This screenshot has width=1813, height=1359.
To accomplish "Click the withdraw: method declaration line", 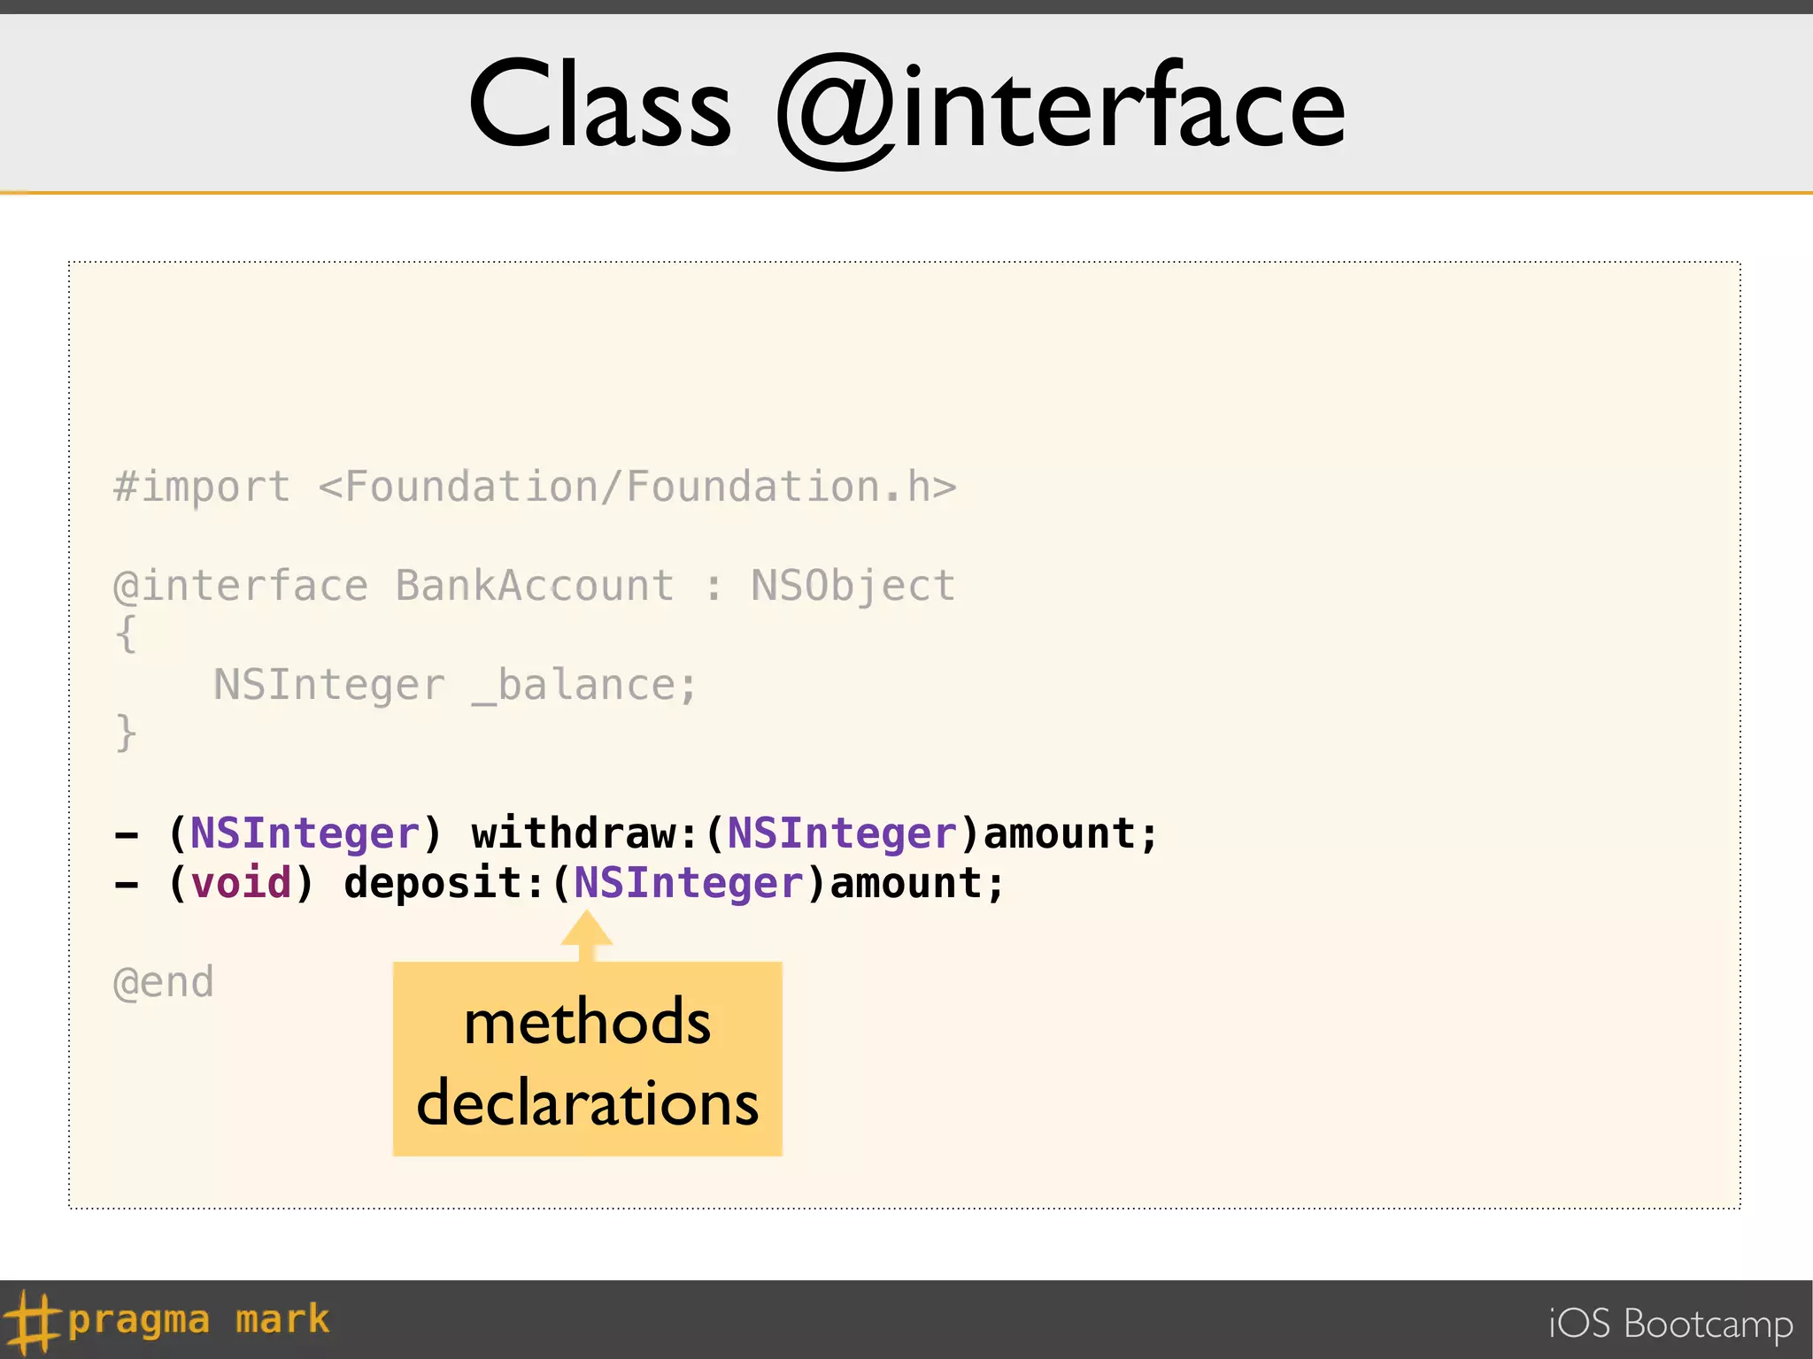I will (636, 833).
